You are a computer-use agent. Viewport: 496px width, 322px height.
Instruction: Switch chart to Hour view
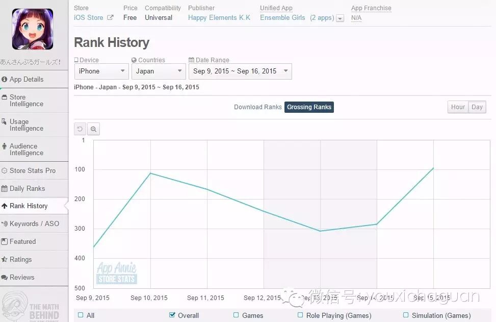(458, 107)
